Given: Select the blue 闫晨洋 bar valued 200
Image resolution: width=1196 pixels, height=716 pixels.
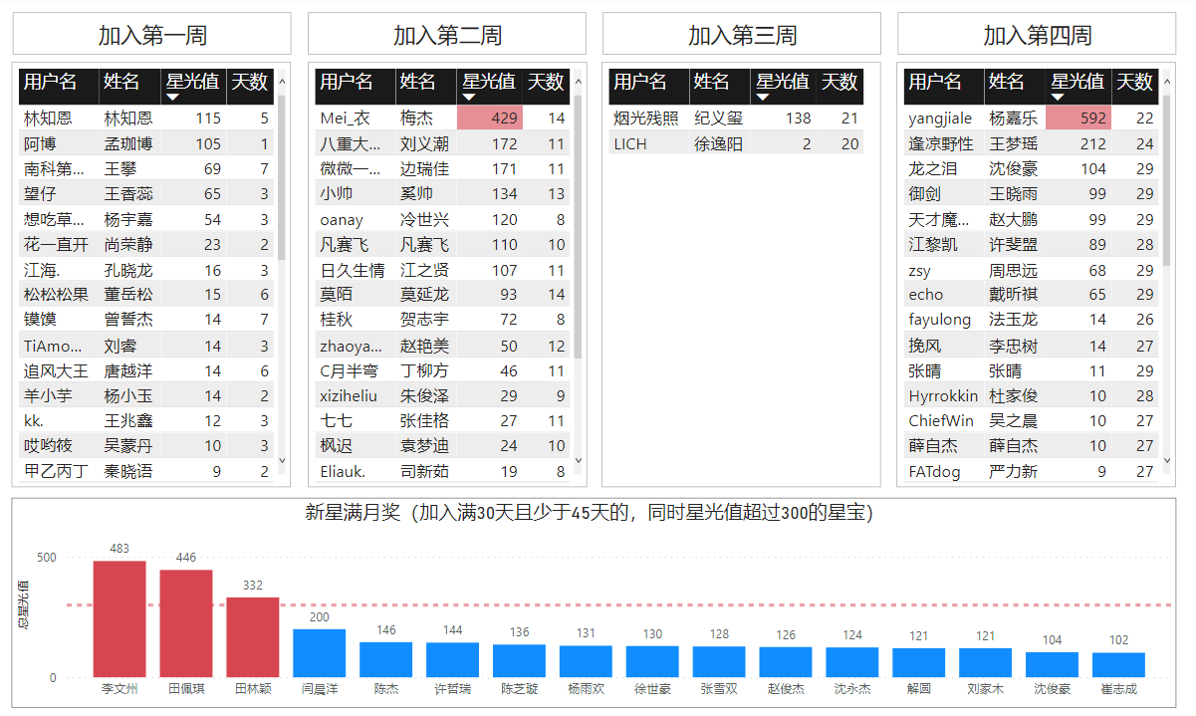Looking at the screenshot, I should point(320,653).
